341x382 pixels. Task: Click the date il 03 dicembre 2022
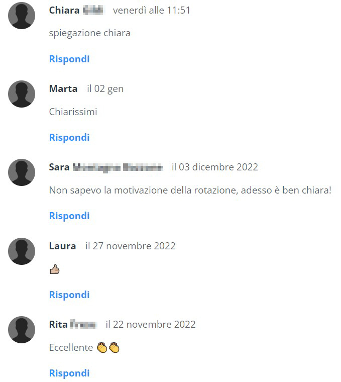click(215, 167)
